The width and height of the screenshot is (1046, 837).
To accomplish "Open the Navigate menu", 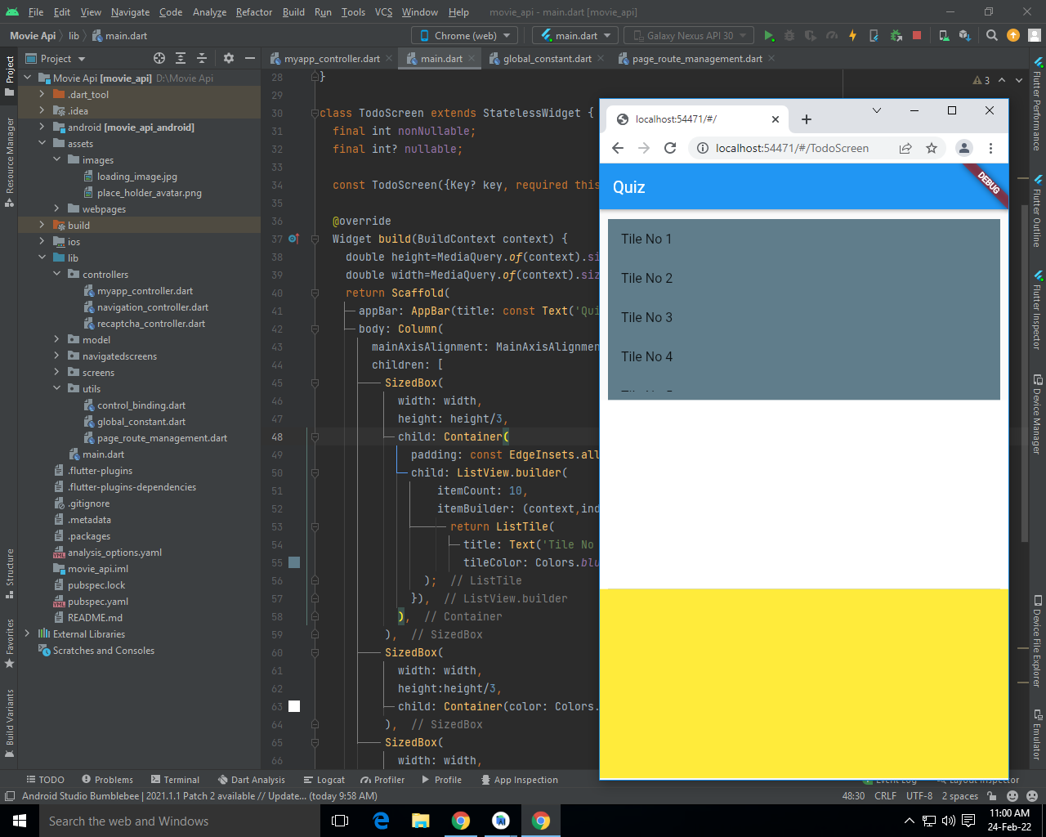I will [x=131, y=12].
